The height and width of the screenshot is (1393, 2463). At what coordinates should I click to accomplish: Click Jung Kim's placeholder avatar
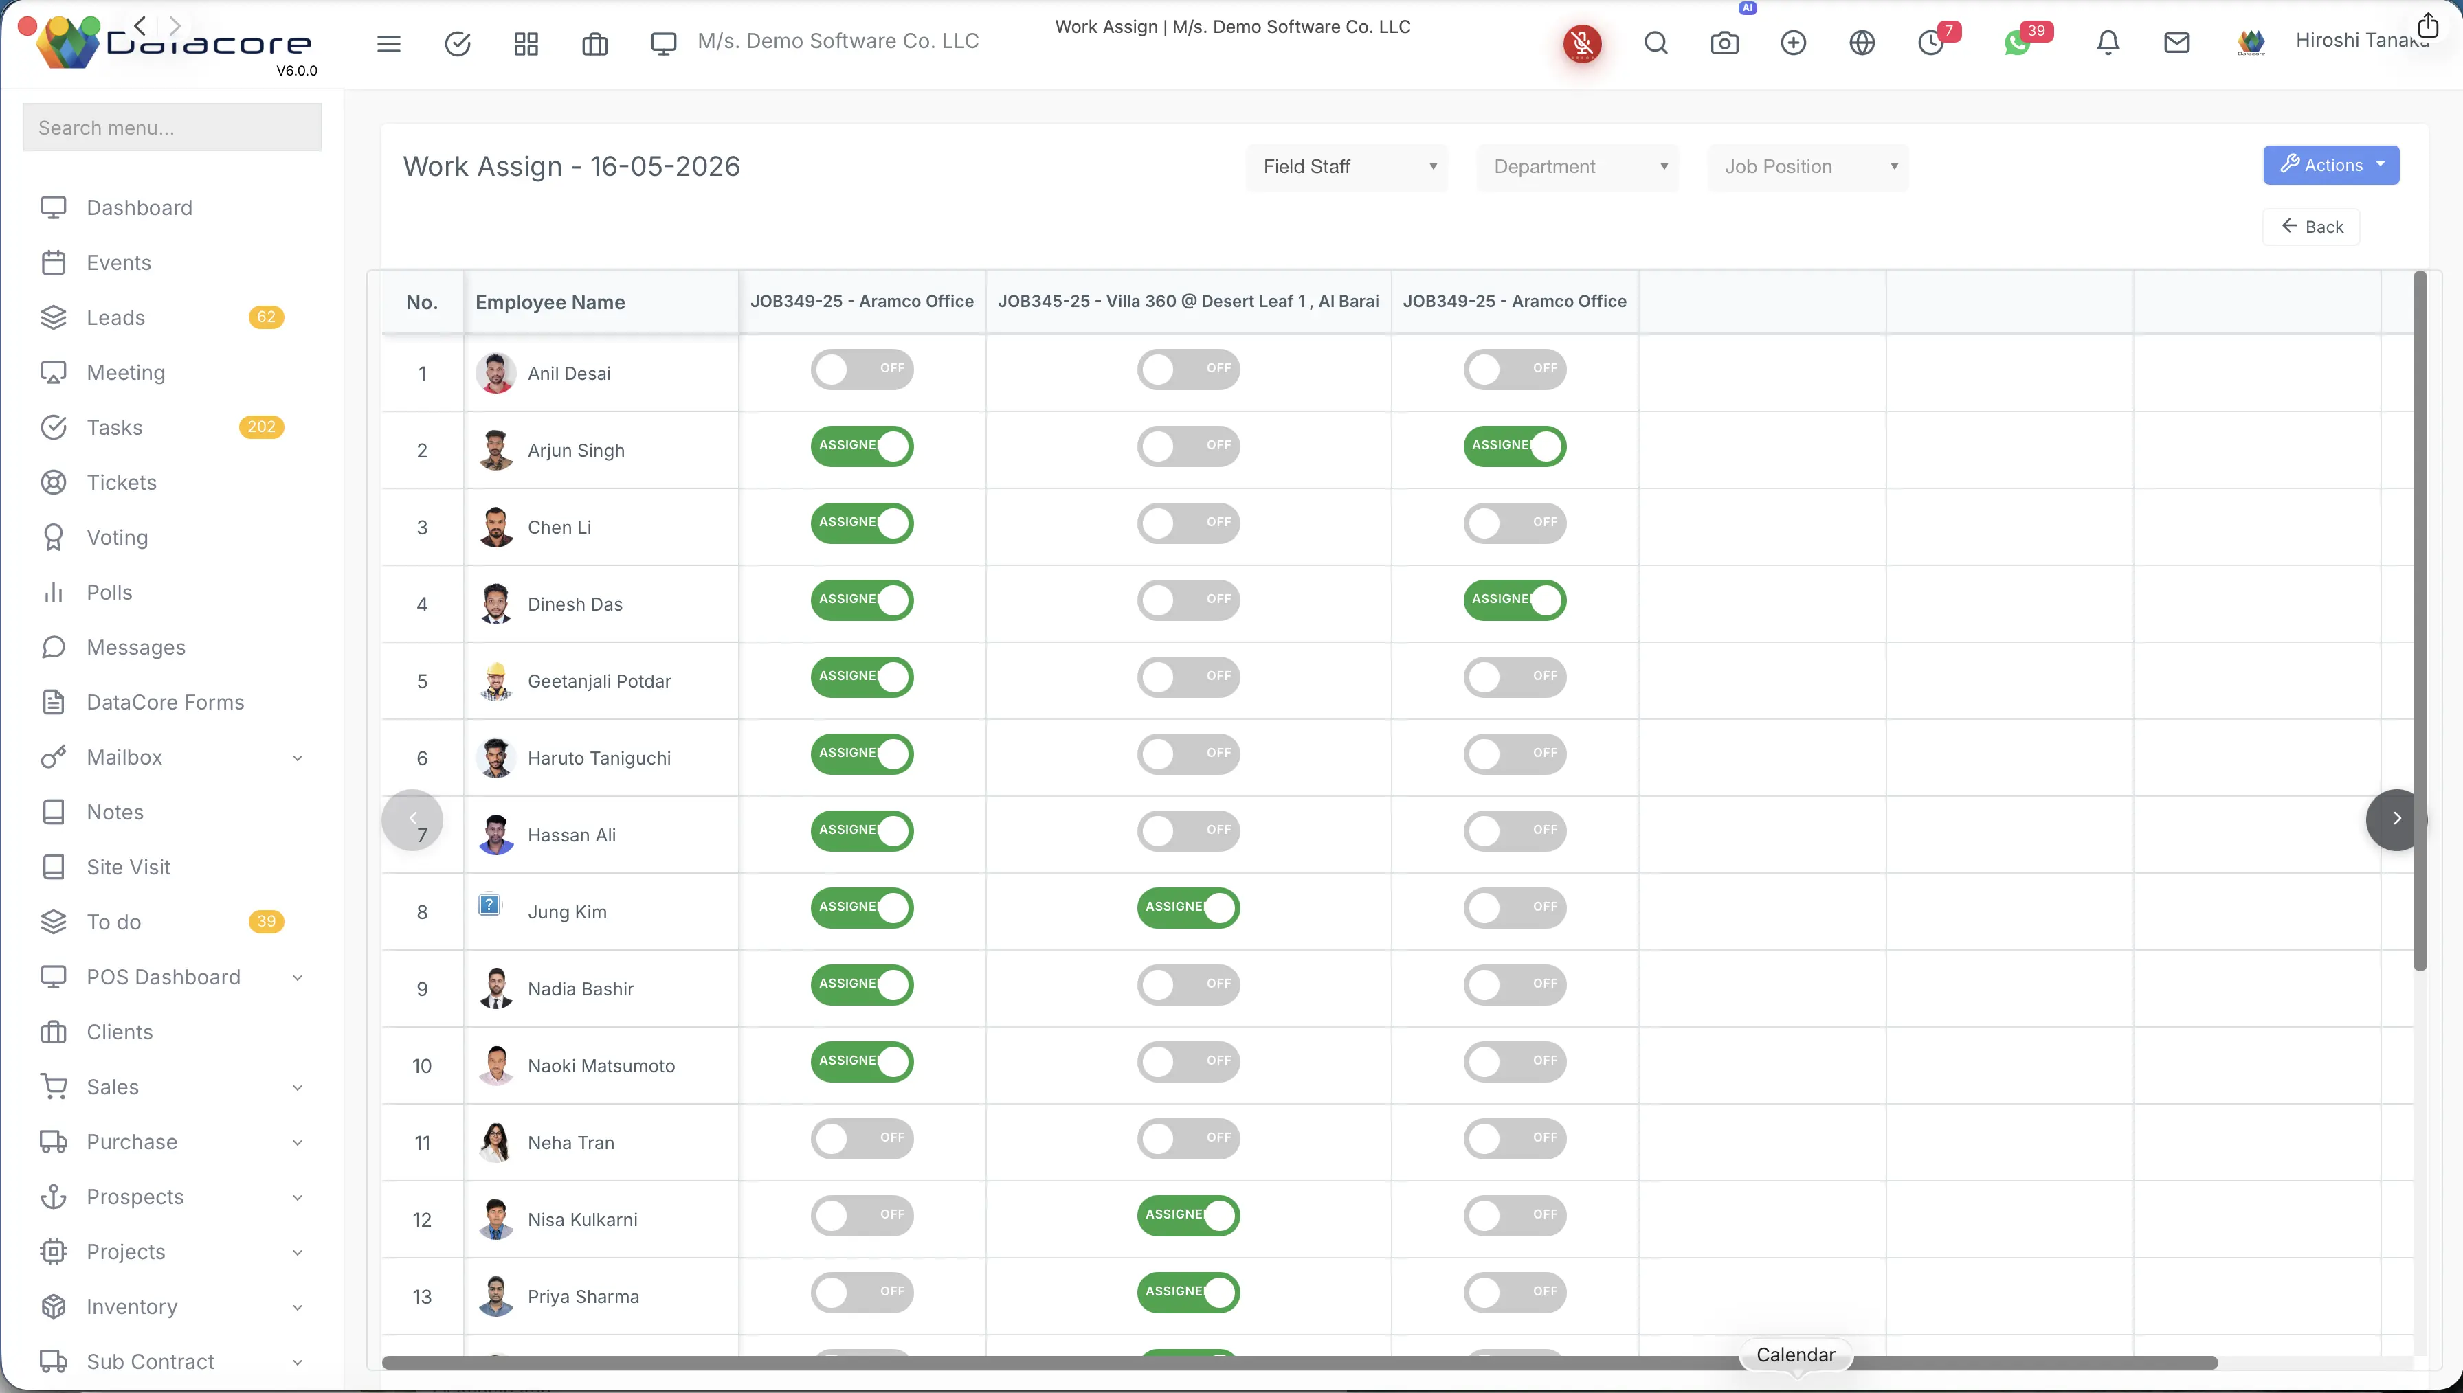point(489,905)
